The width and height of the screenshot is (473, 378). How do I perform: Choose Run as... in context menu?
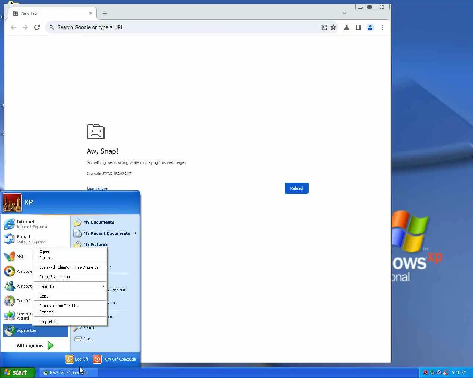(x=70, y=258)
